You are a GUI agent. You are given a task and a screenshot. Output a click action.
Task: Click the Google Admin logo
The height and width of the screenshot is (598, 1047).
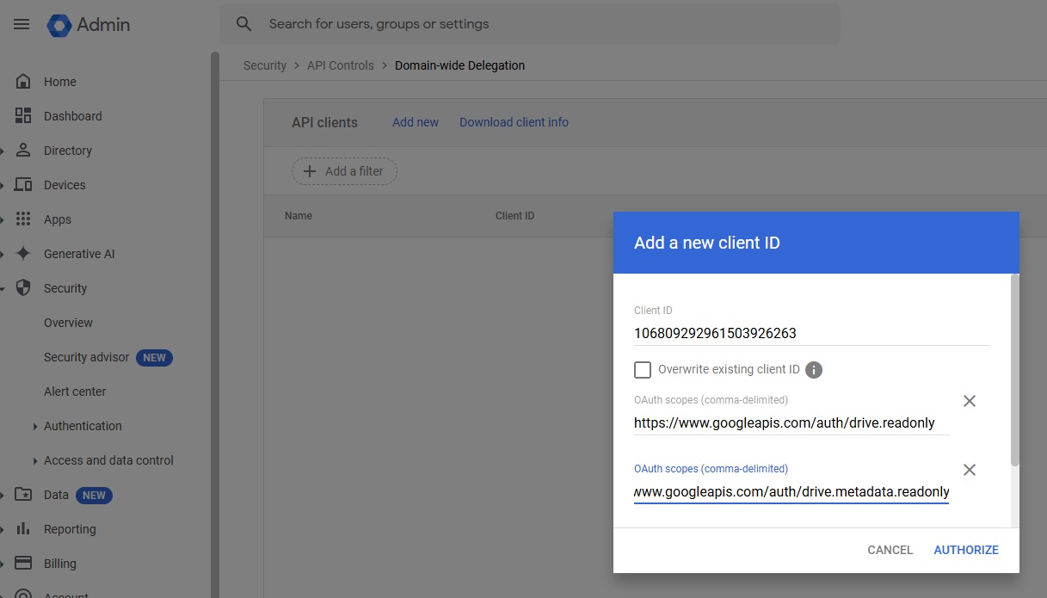pos(59,25)
